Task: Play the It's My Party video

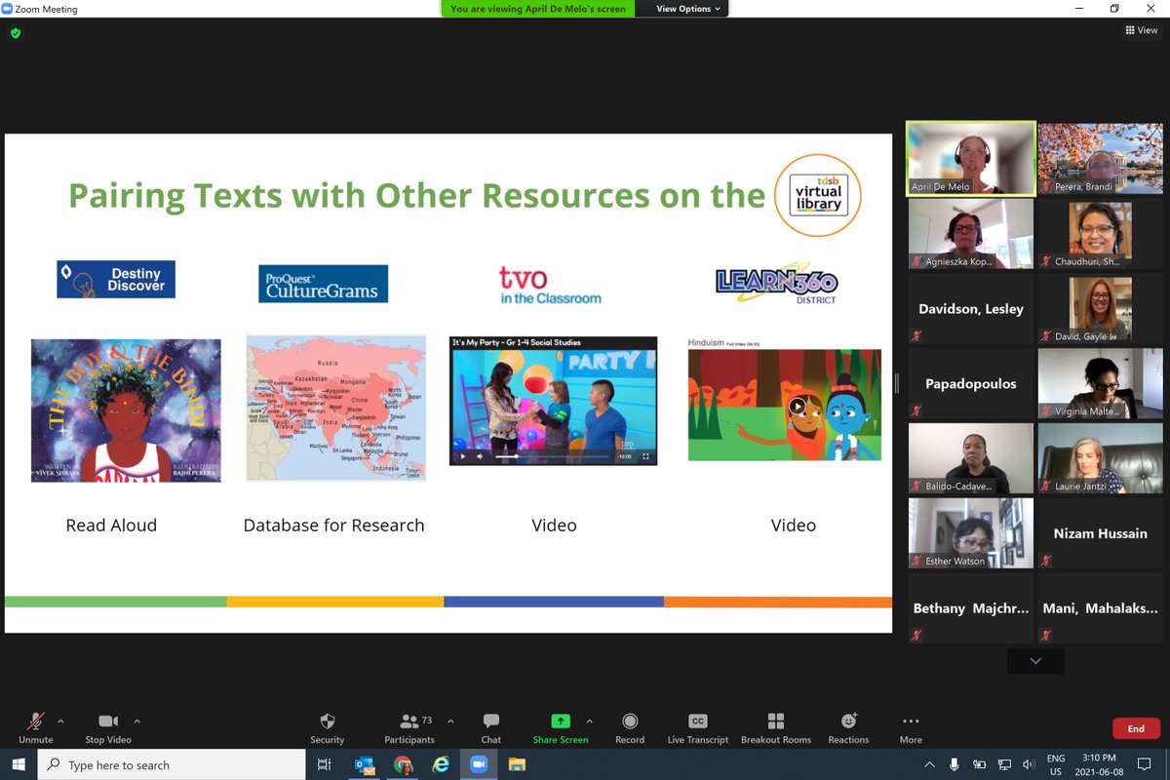Action: click(463, 456)
